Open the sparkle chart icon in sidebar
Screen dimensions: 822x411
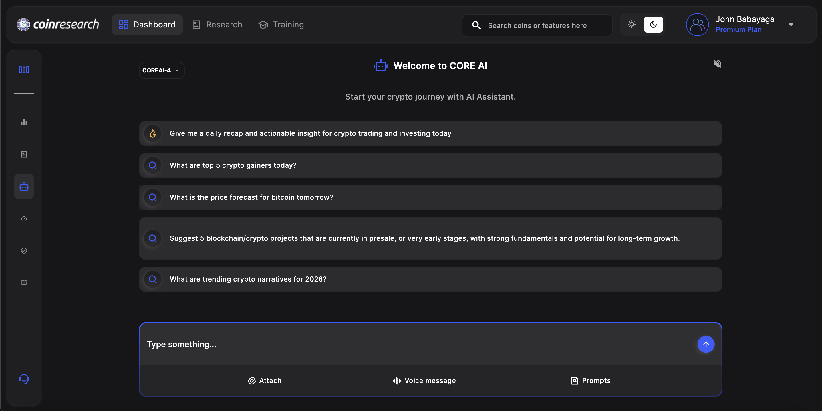pyautogui.click(x=24, y=282)
